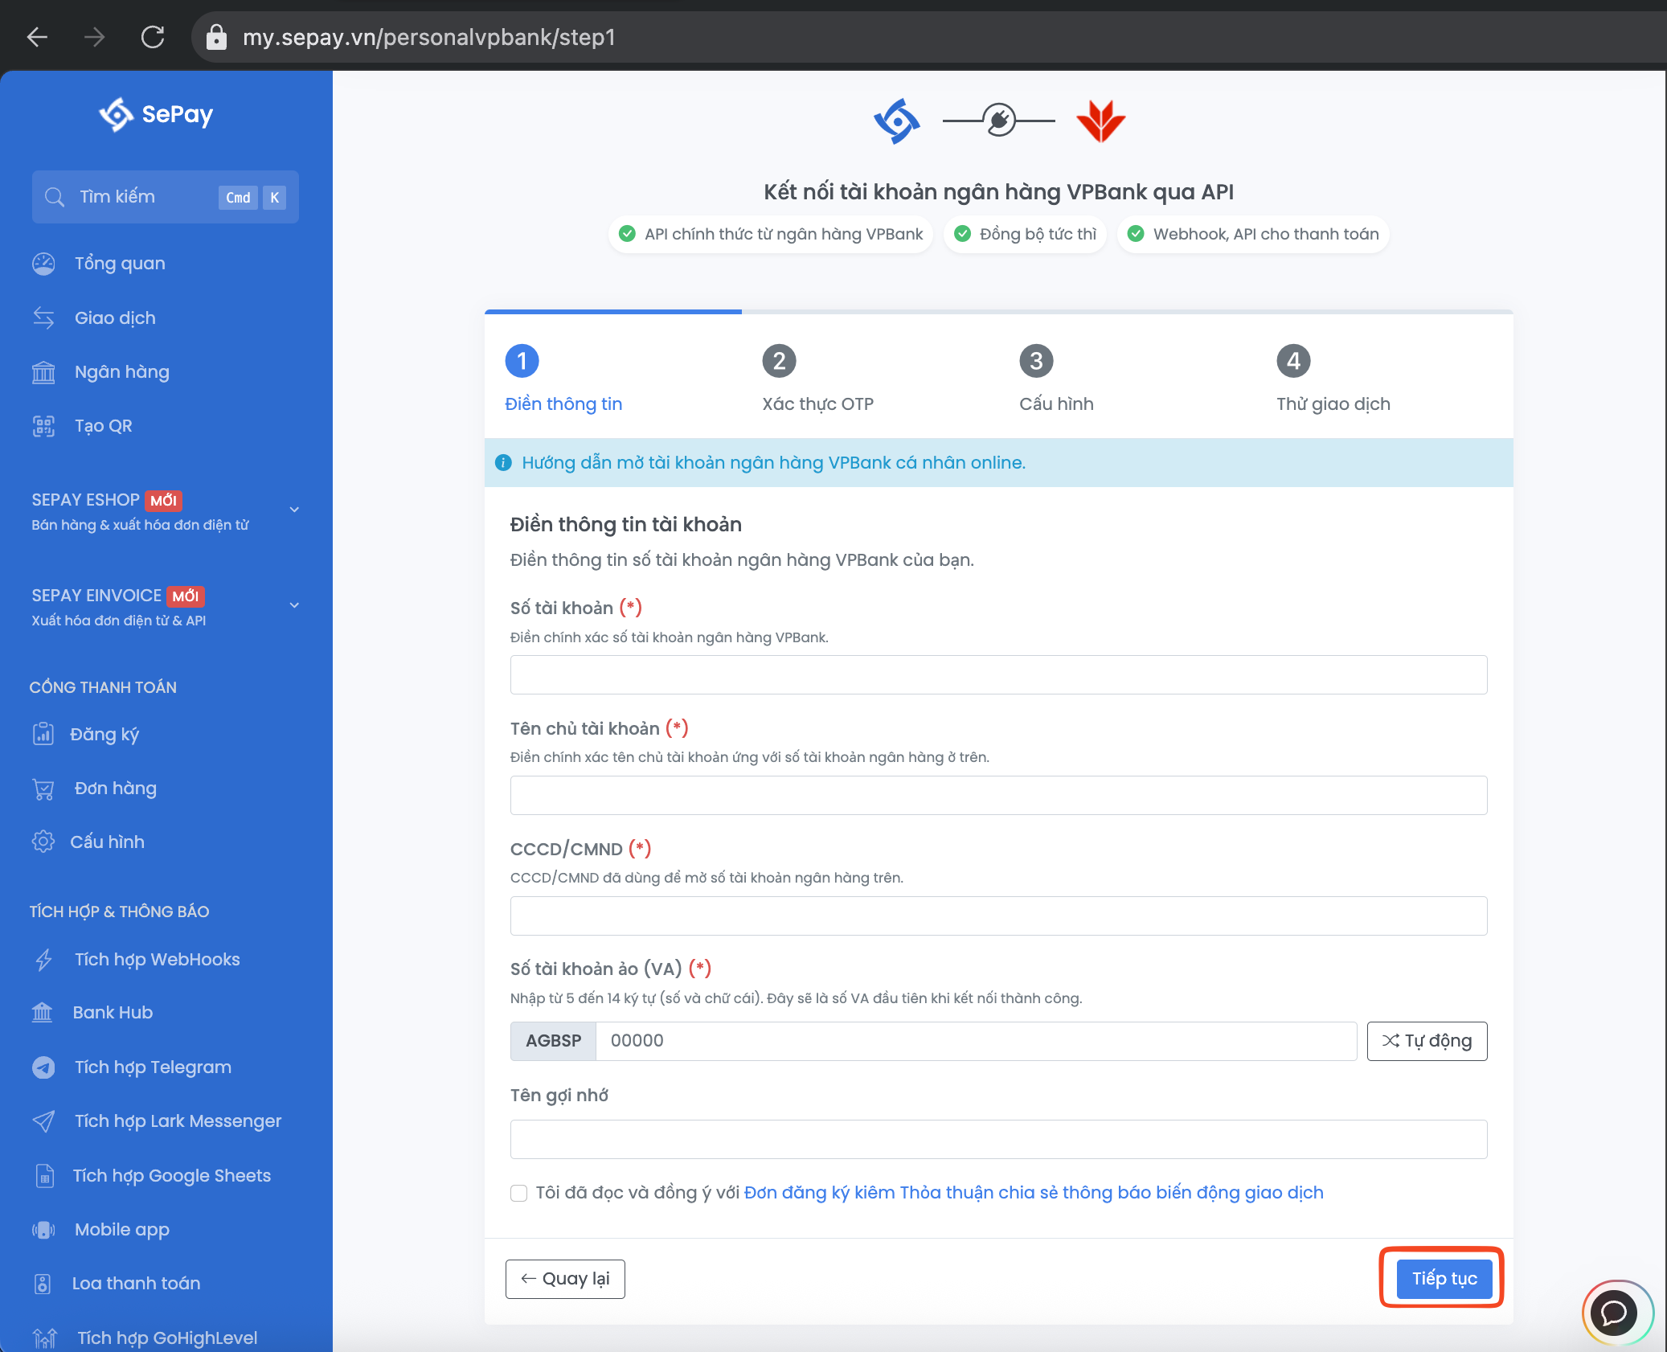Open the VPBank account opening guide link
Image resolution: width=1667 pixels, height=1352 pixels.
coord(773,463)
